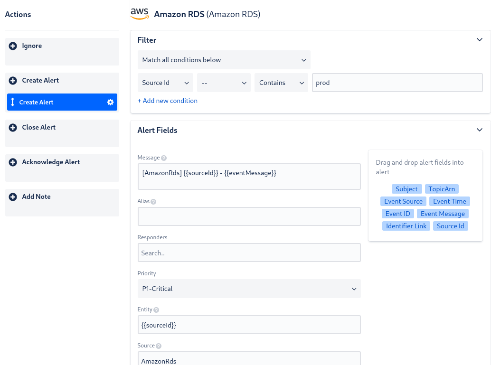Click the Source field containing AmazonRds

249,358
